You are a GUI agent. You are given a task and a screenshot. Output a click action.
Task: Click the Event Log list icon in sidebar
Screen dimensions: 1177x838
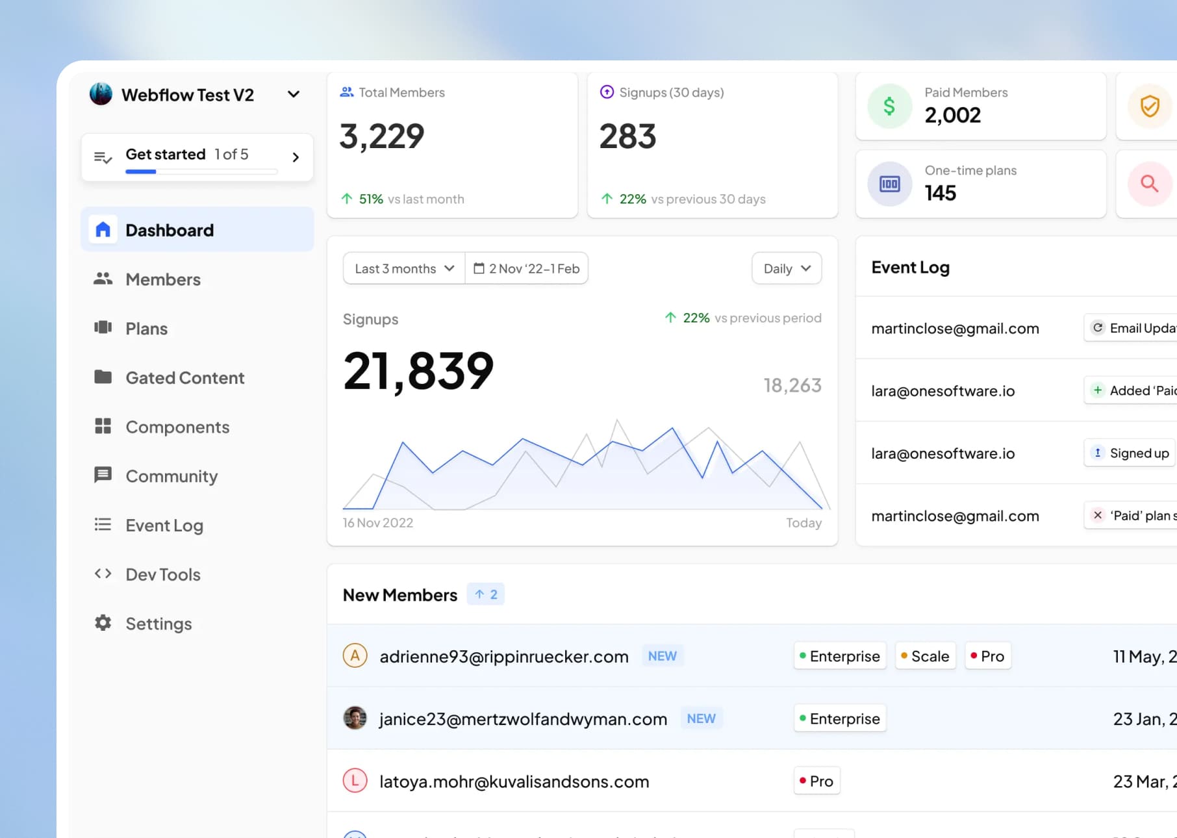pyautogui.click(x=103, y=524)
